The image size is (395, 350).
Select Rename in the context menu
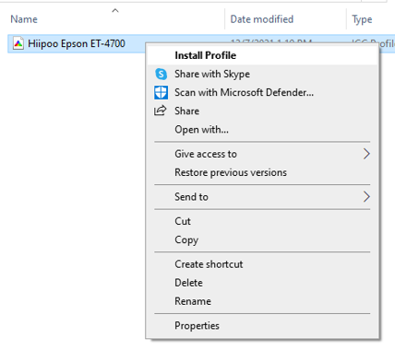click(262, 301)
